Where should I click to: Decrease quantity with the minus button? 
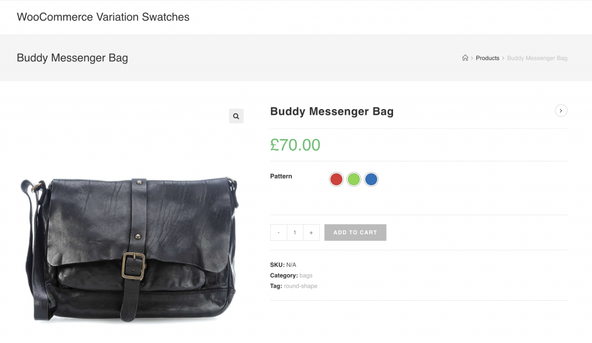point(279,232)
